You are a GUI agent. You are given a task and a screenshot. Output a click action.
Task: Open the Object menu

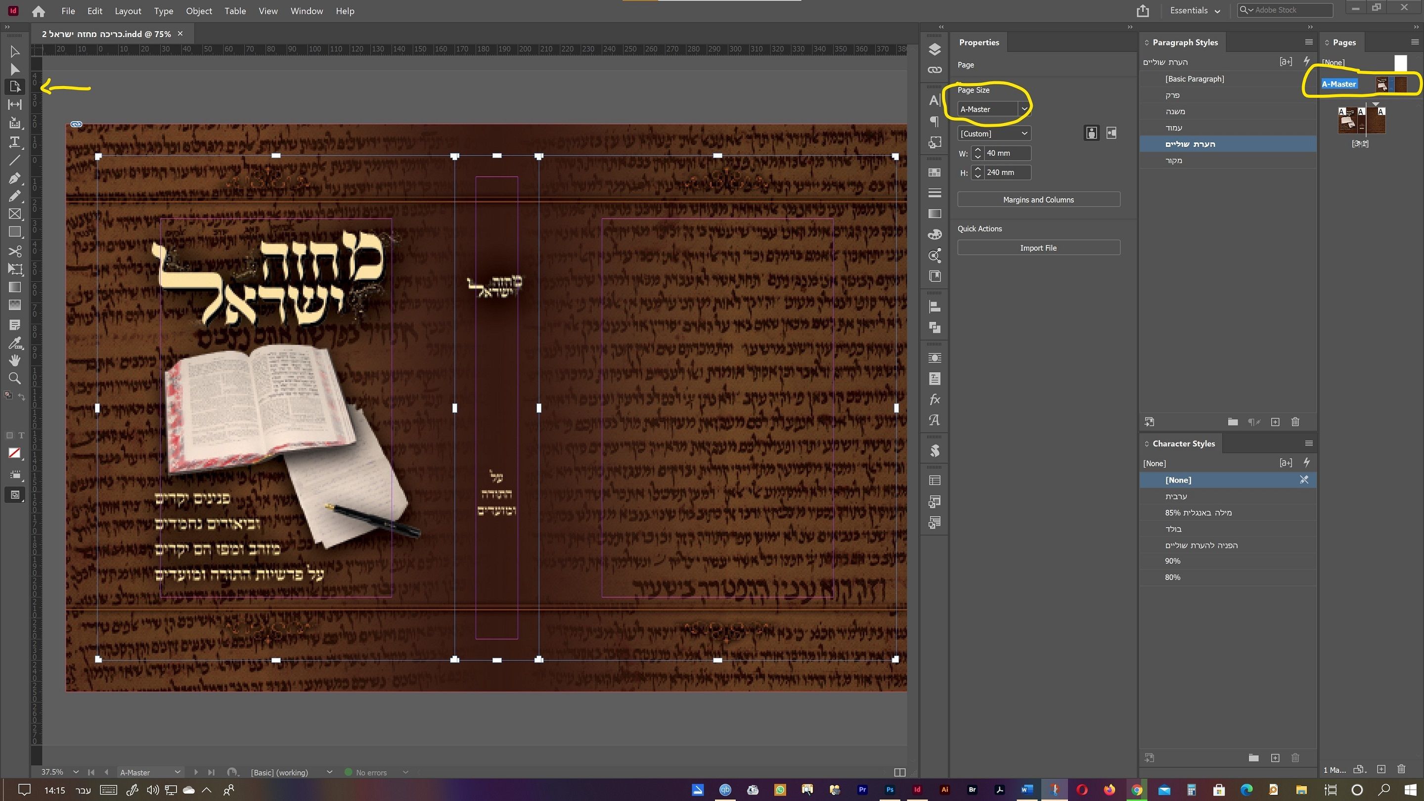[198, 11]
